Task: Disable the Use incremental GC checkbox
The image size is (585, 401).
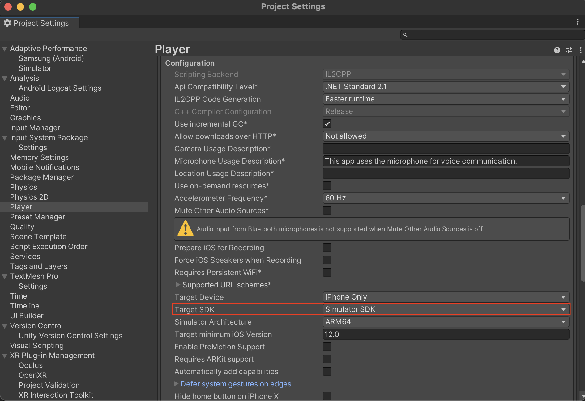Action: tap(327, 124)
